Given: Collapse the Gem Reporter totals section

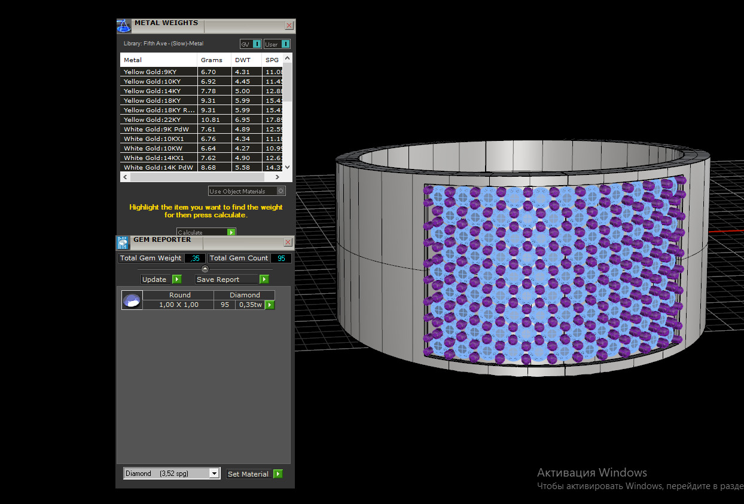Looking at the screenshot, I should 205,269.
